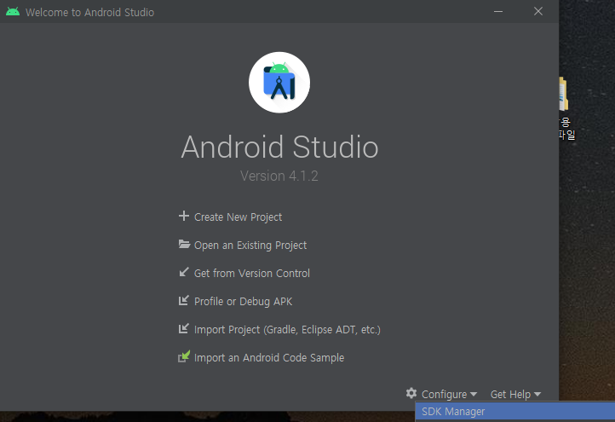
Task: Click the plus icon beside Create New Project
Action: pos(183,216)
